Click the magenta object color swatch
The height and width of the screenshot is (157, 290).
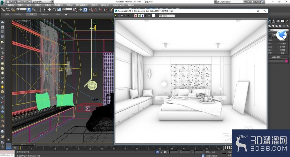coord(287,61)
